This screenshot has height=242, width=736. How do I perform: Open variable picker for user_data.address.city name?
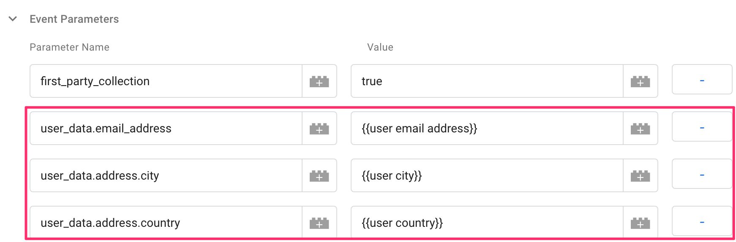click(319, 175)
